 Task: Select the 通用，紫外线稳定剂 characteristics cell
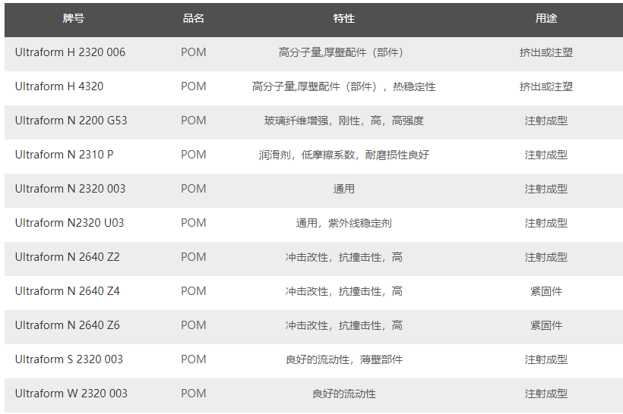point(344,223)
